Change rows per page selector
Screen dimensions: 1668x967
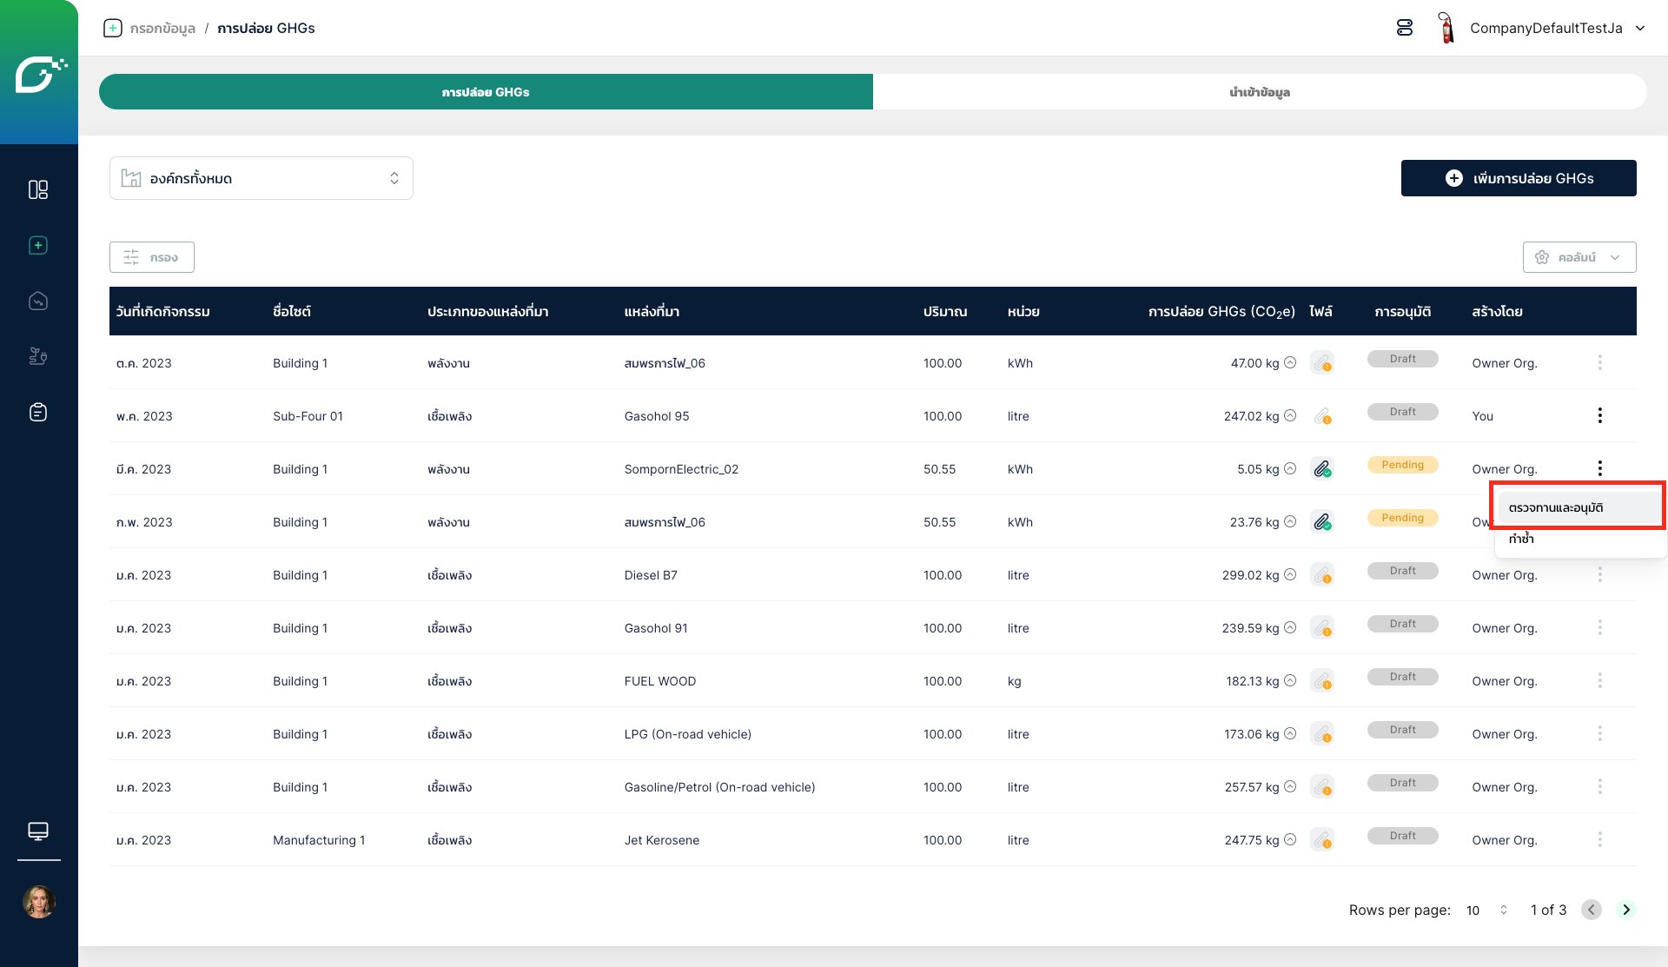pyautogui.click(x=1486, y=910)
